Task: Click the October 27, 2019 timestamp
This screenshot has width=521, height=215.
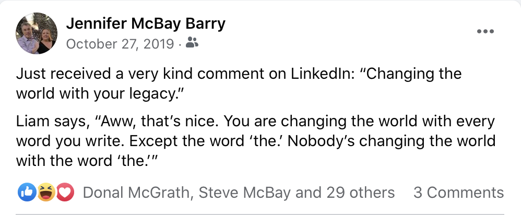Action: tap(120, 44)
